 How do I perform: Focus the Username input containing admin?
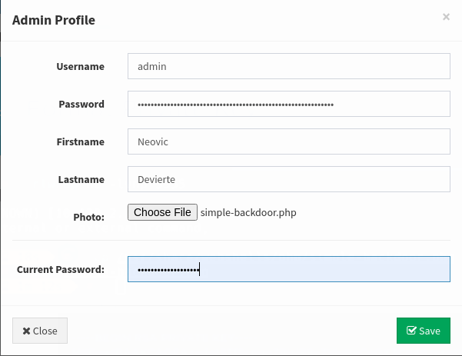pos(288,66)
